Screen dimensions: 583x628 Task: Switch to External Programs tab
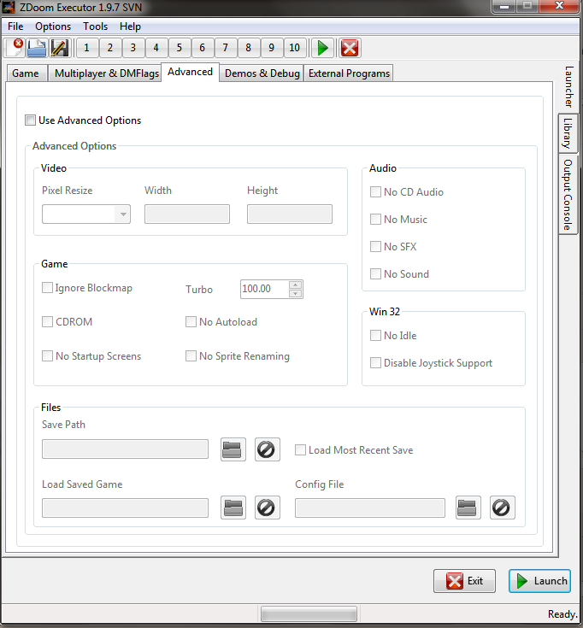point(349,73)
